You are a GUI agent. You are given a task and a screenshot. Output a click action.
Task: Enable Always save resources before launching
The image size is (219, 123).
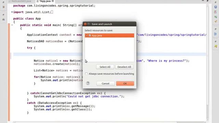pos(87,74)
